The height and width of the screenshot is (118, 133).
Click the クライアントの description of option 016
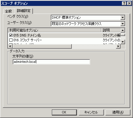pyautogui.click(x=111, y=40)
